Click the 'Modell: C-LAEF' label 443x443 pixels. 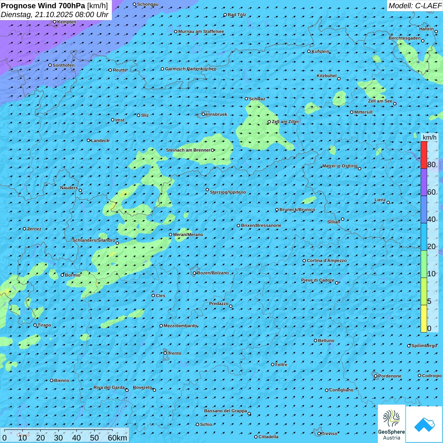pos(415,6)
